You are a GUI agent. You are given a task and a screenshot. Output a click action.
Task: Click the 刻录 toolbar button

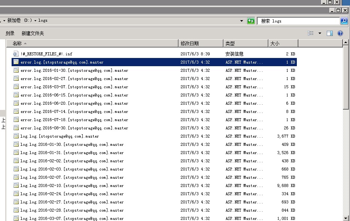tap(10, 33)
